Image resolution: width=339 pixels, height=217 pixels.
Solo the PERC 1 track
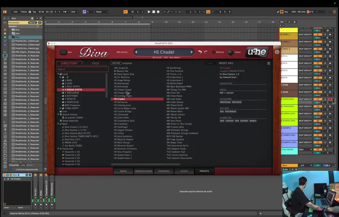click(x=325, y=35)
